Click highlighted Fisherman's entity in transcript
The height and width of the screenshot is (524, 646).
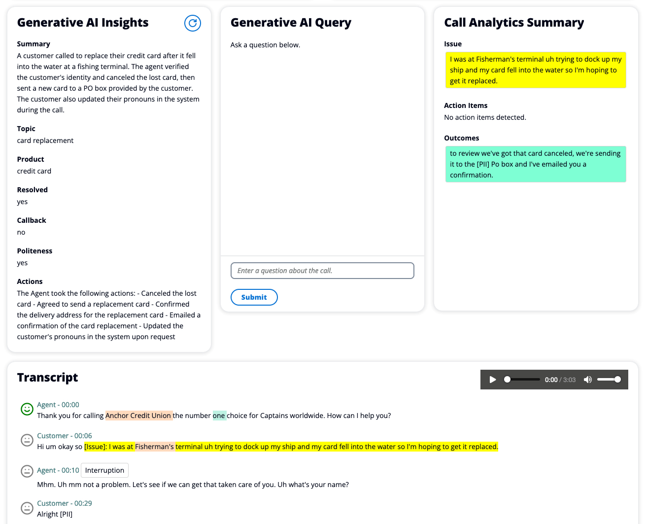pos(154,447)
